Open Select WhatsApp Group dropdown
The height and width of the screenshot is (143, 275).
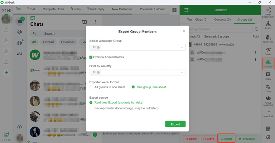point(137,47)
